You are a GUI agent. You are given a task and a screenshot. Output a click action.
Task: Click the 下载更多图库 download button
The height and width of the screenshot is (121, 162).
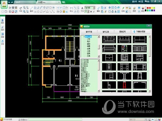pyautogui.click(x=141, y=32)
